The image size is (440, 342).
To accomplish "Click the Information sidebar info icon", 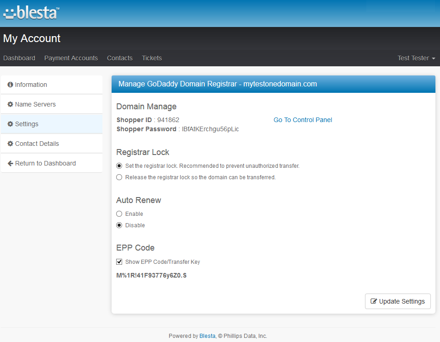I will click(10, 85).
